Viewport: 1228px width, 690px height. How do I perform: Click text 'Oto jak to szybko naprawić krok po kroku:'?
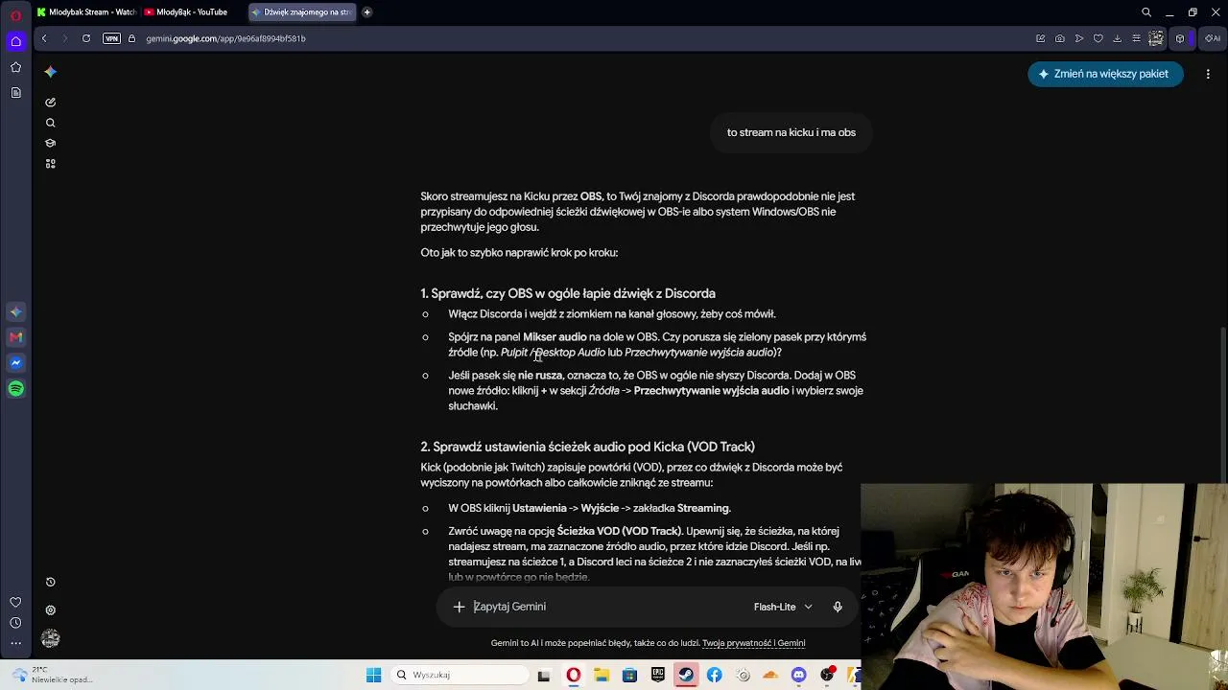(x=519, y=253)
